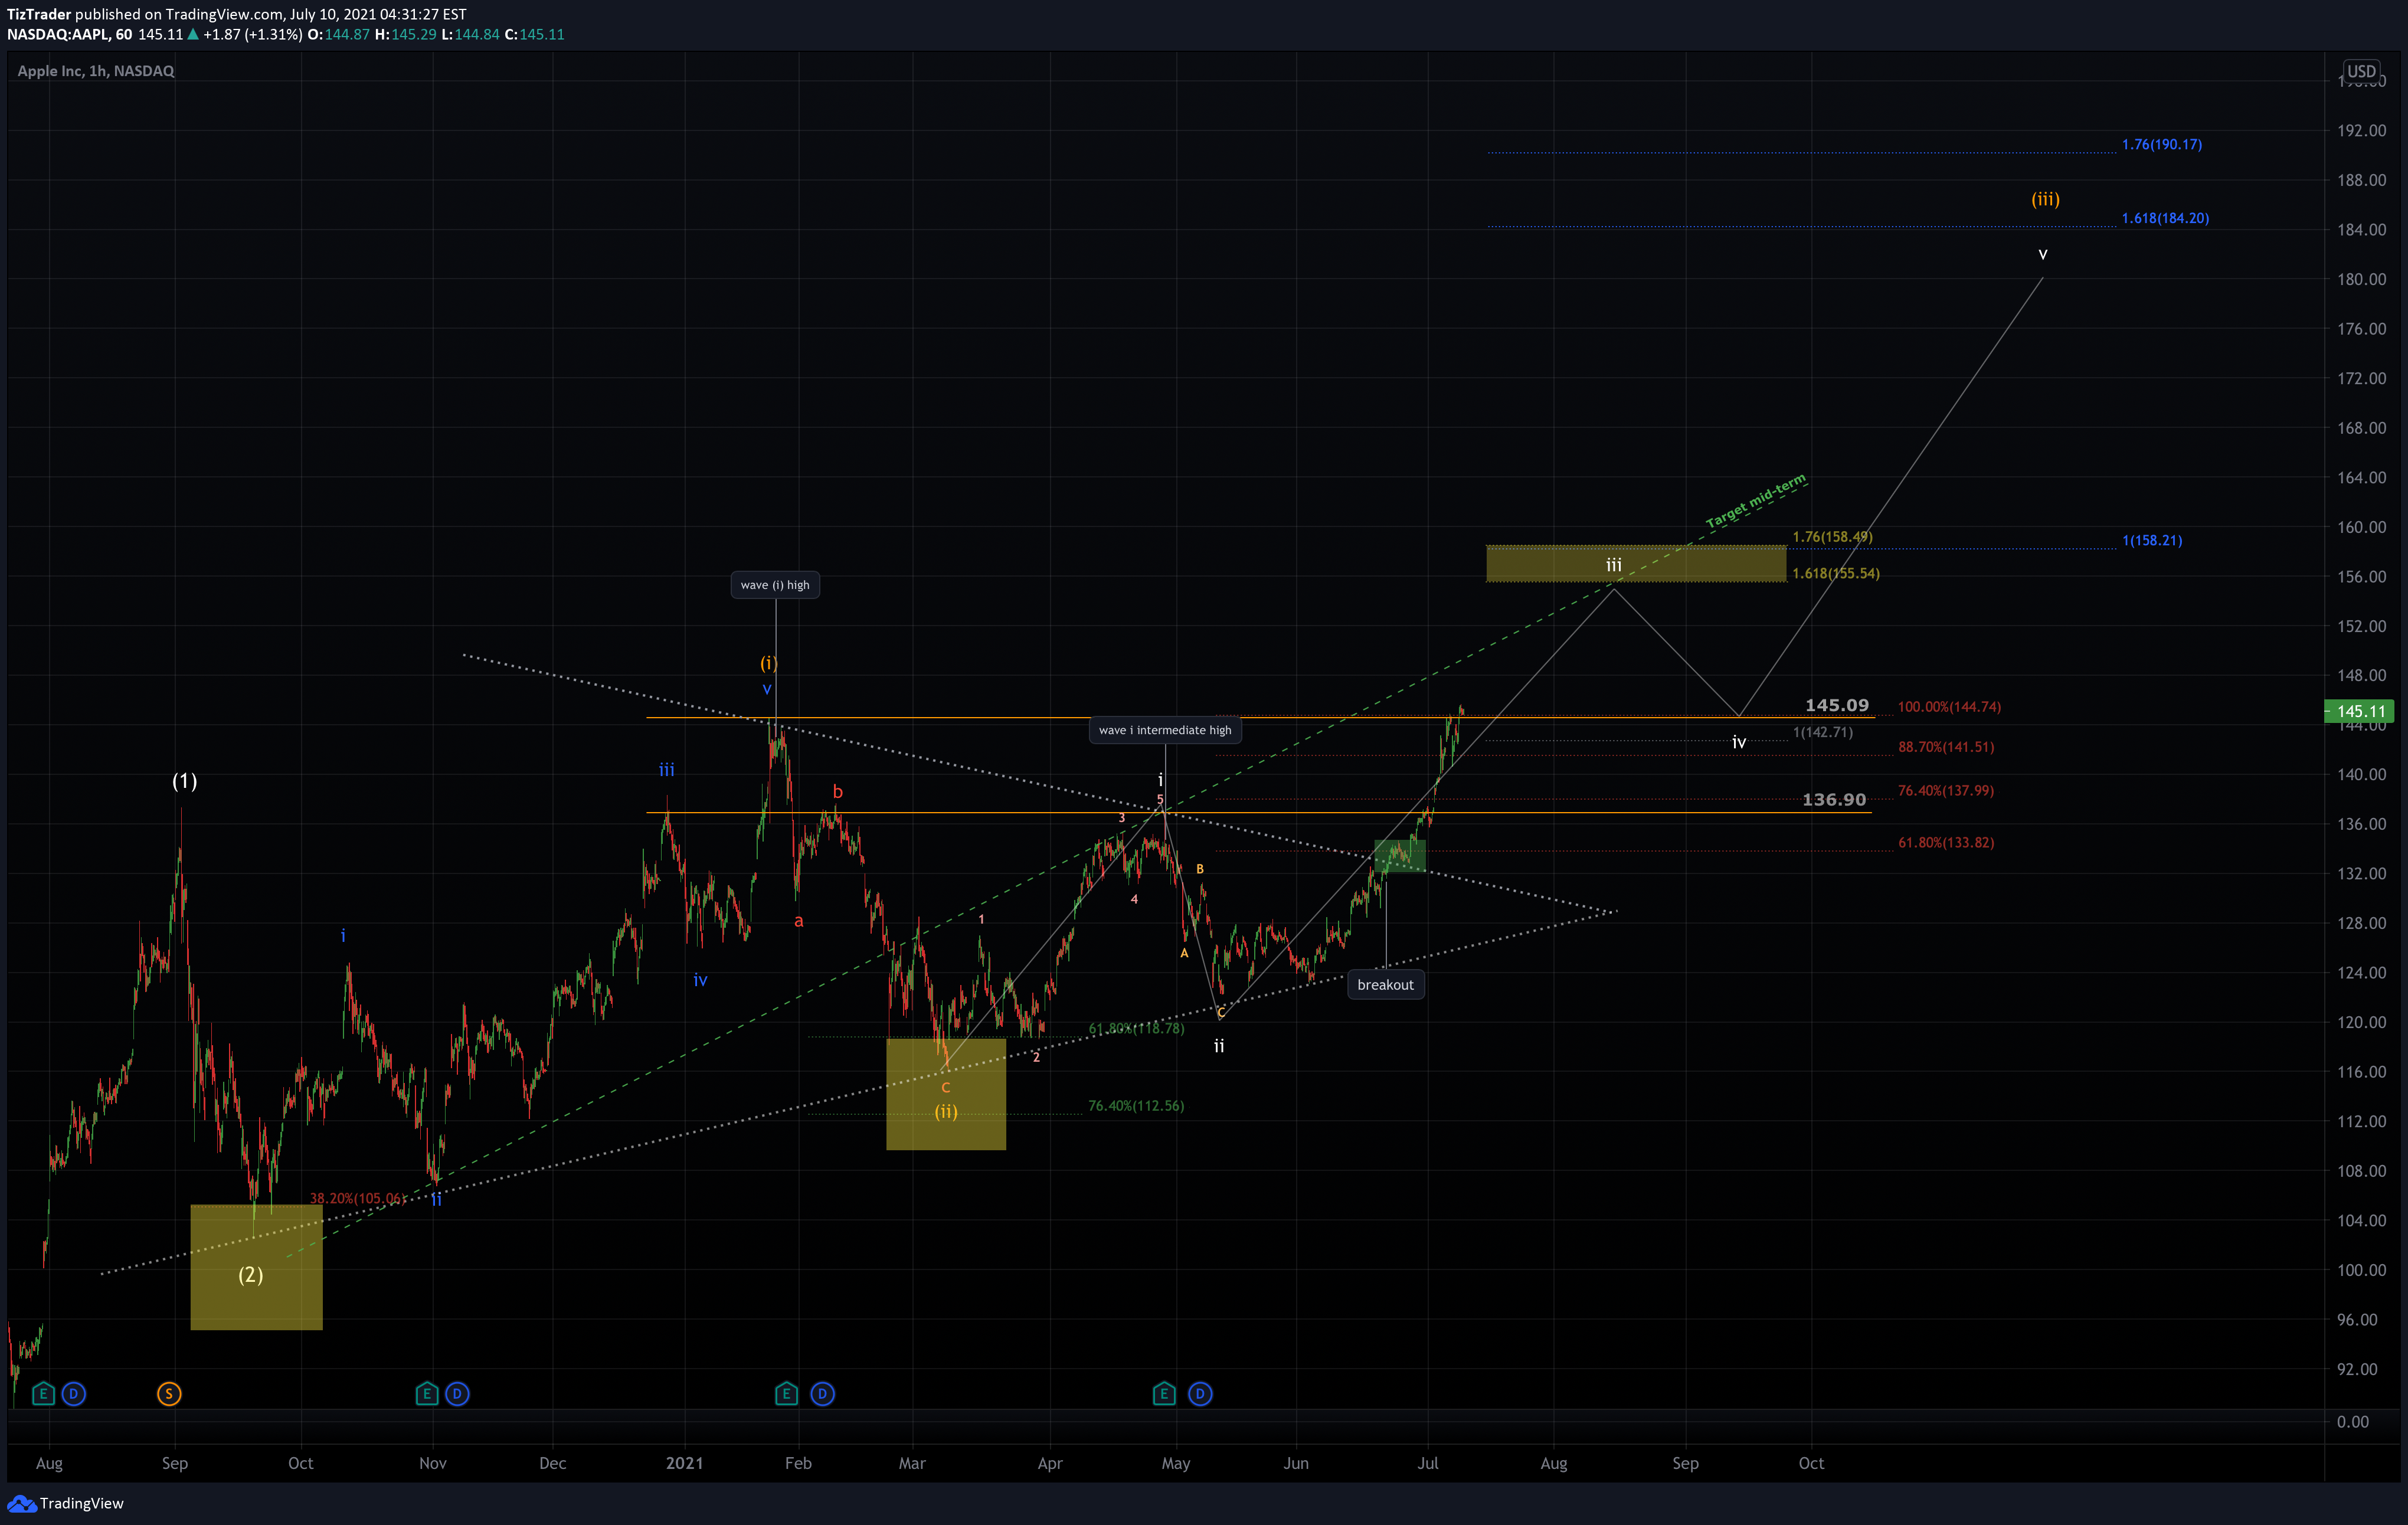The width and height of the screenshot is (2408, 1525).
Task: Click the 100.00%(144.74) retracement label
Action: pyautogui.click(x=1949, y=707)
